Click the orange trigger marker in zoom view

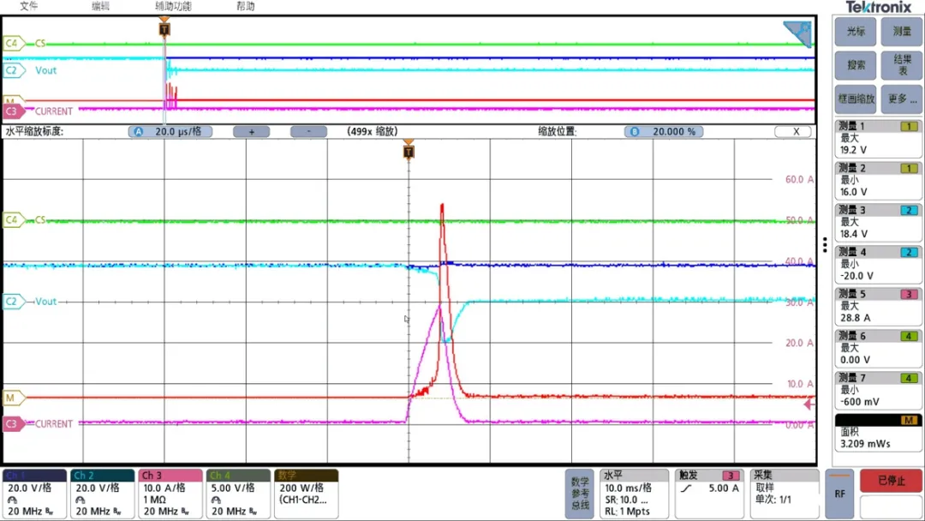click(409, 151)
